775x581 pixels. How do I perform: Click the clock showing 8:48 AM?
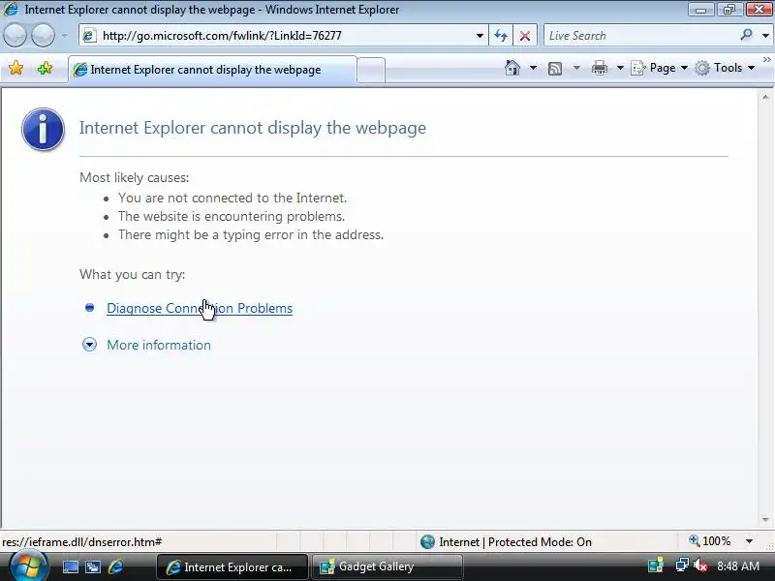(738, 566)
